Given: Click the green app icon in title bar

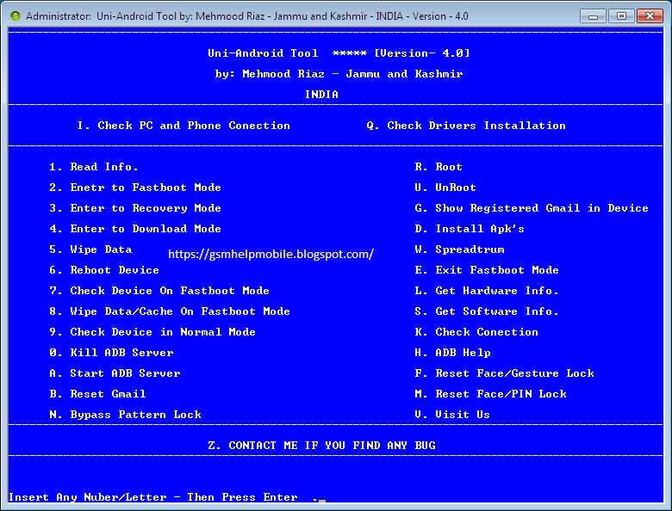Looking at the screenshot, I should click(16, 16).
